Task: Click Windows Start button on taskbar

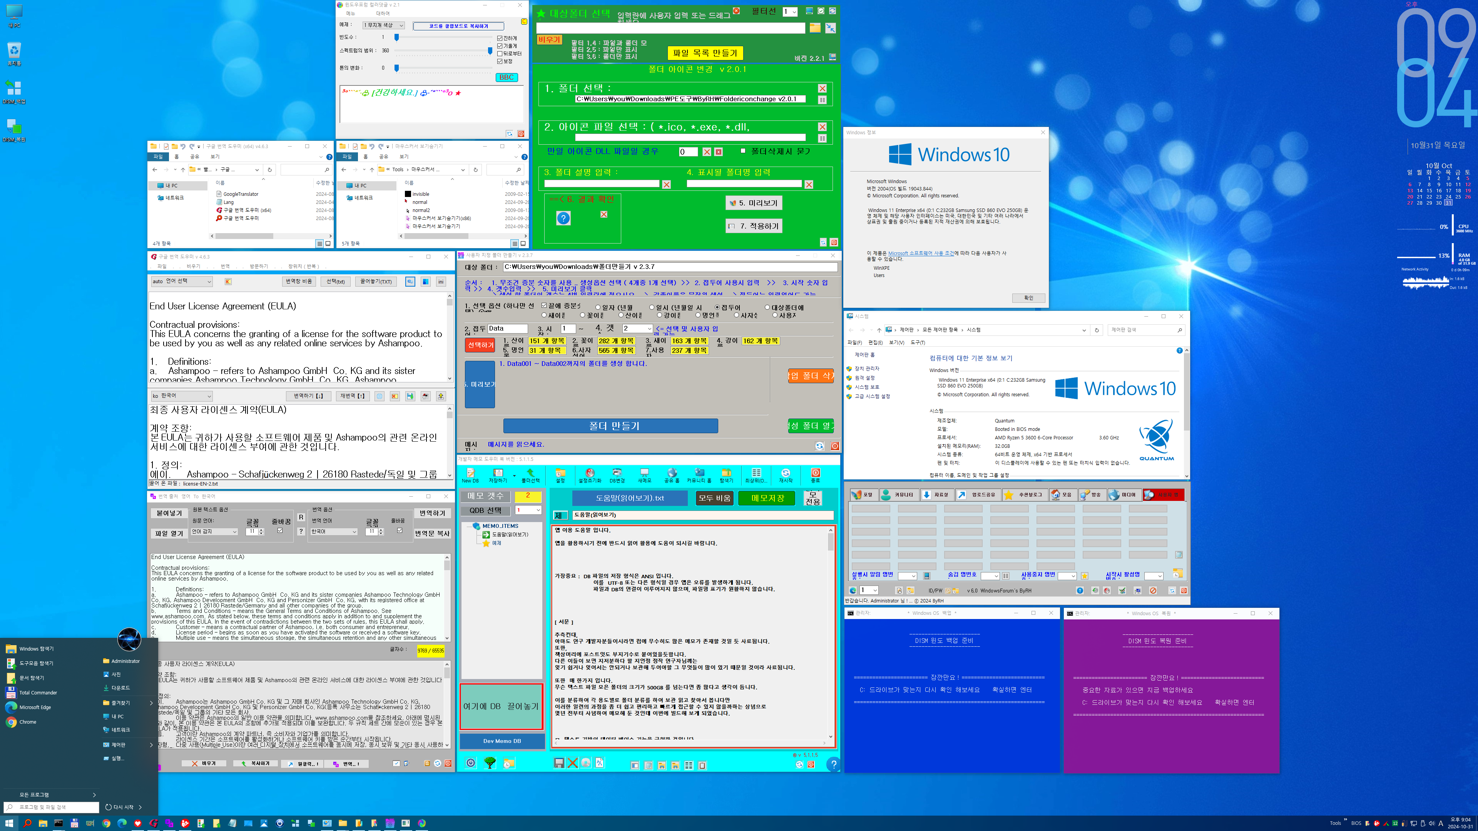Action: (x=9, y=823)
